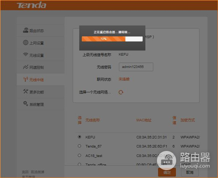Click MAC address C8:3A:35:2E:6D:F1
This screenshot has height=178, width=218.
152,146
